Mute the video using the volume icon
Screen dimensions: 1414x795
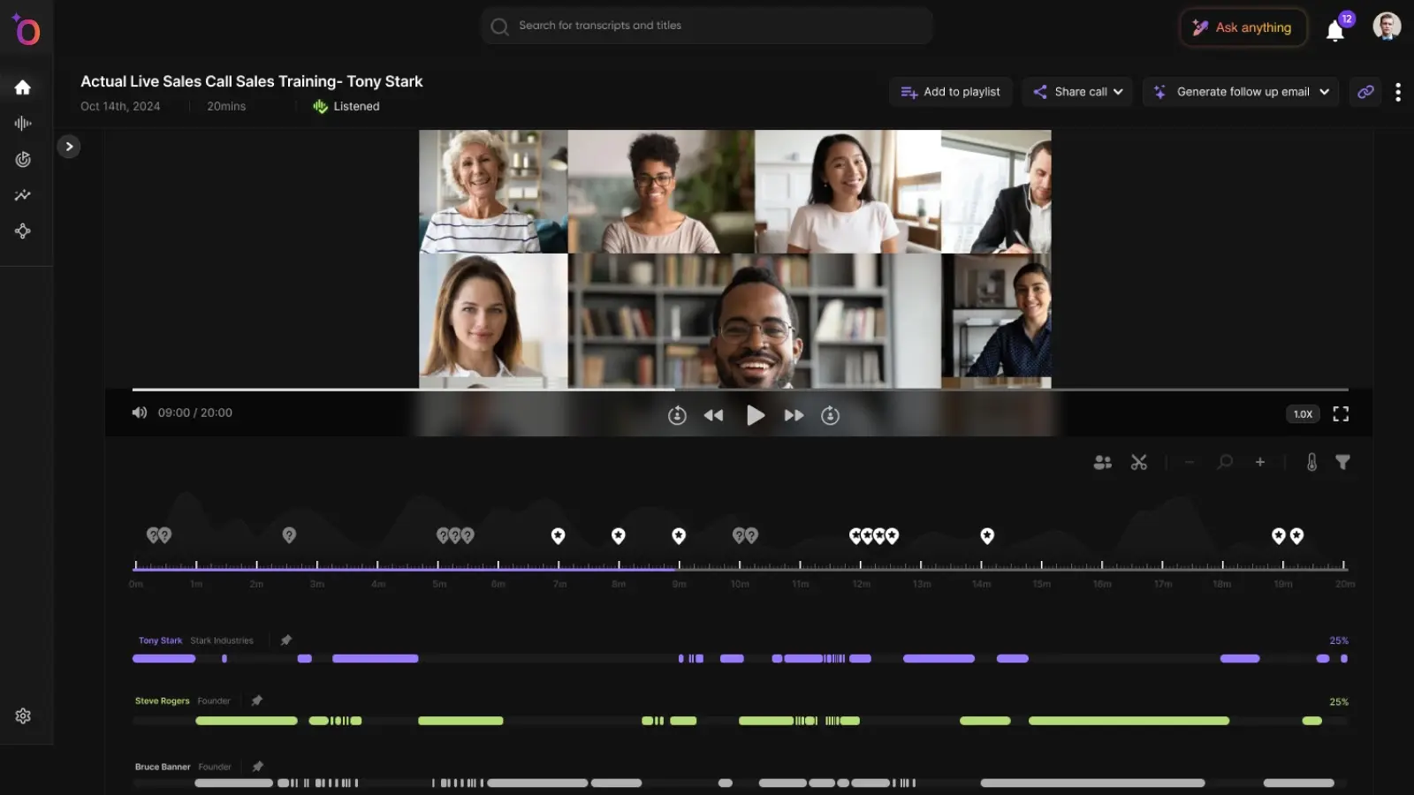pyautogui.click(x=140, y=413)
